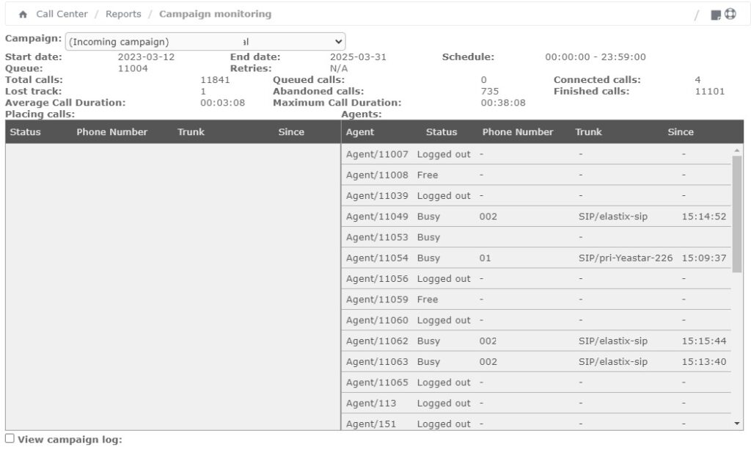The image size is (751, 450).
Task: Enable the View campaign log checkbox
Action: tap(10, 439)
